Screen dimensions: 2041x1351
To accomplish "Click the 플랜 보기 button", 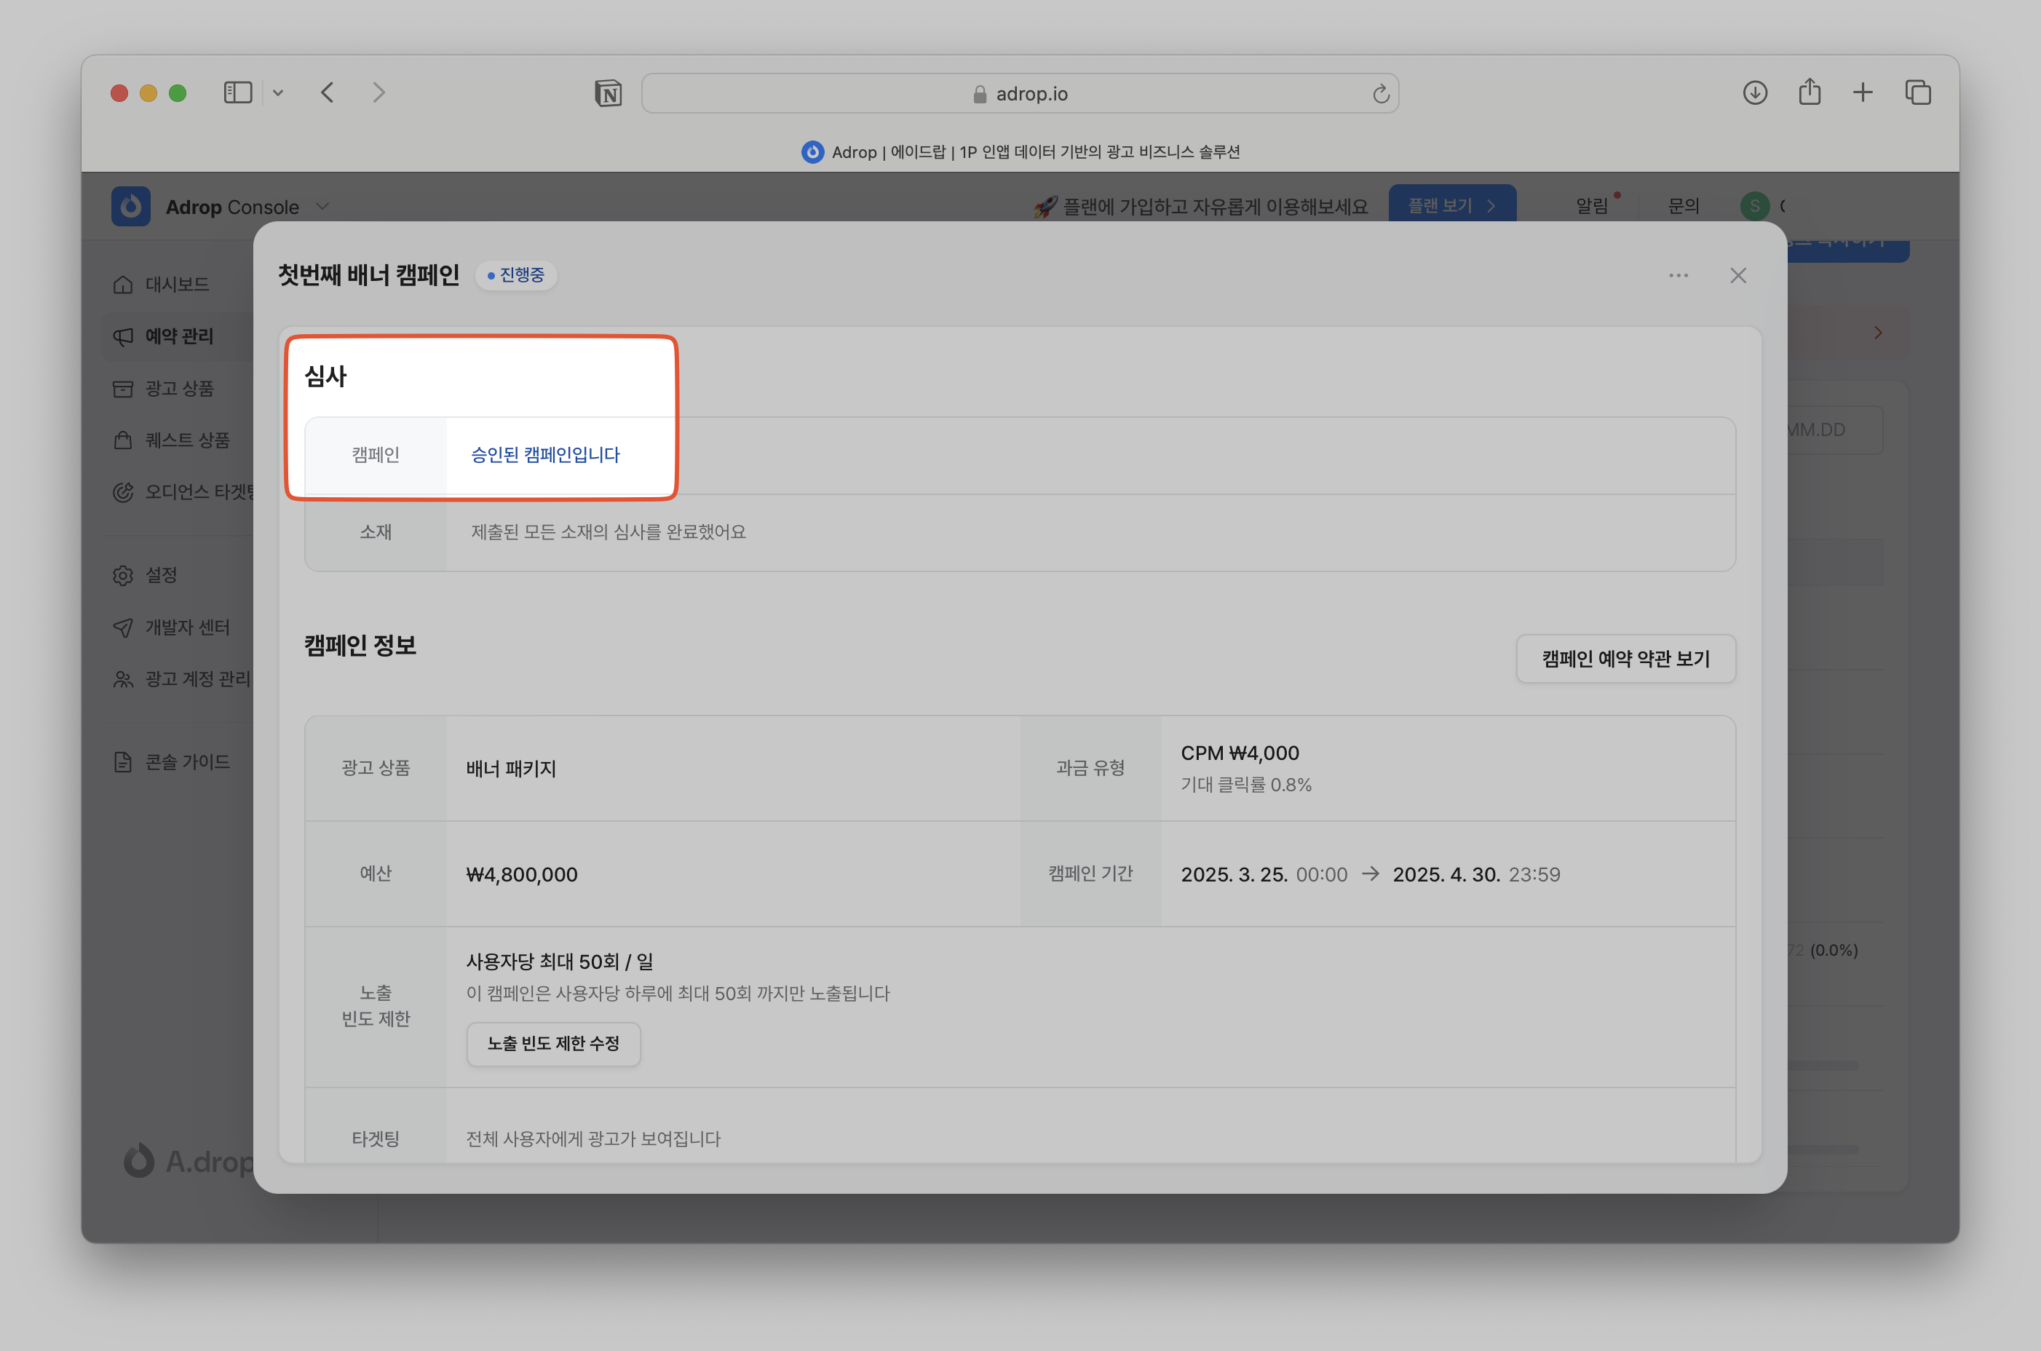I will pyautogui.click(x=1451, y=205).
